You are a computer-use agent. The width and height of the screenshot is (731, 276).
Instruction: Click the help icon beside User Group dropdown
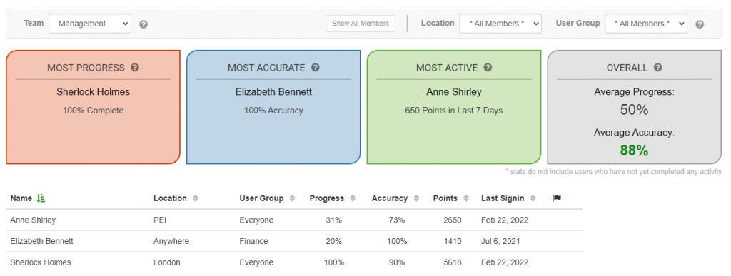point(700,24)
